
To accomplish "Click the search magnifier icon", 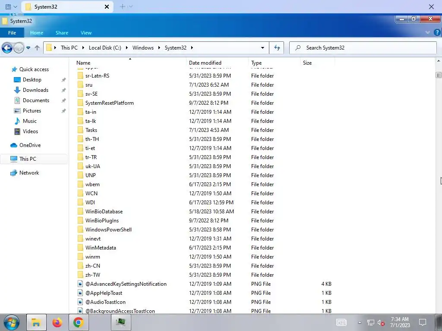I will (x=298, y=48).
